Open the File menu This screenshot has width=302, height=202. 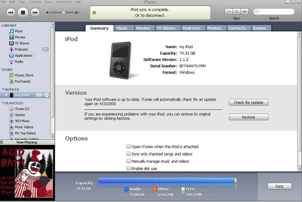(3, 2)
